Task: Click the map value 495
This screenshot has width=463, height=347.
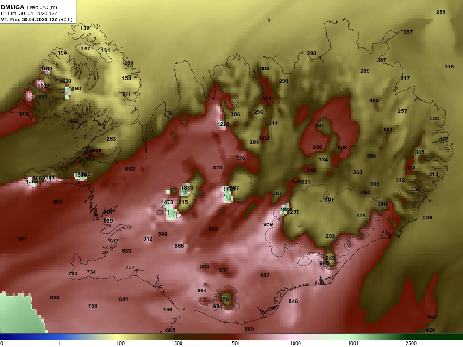Action: [365, 192]
